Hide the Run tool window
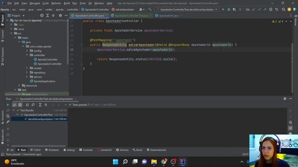 (x=291, y=99)
